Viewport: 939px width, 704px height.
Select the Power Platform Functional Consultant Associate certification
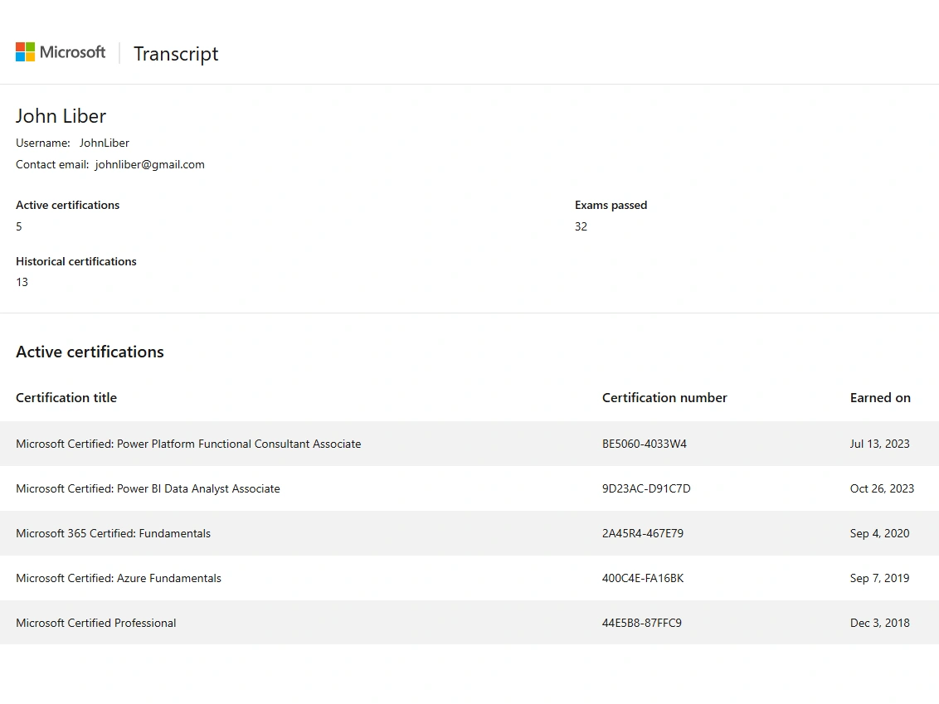188,444
